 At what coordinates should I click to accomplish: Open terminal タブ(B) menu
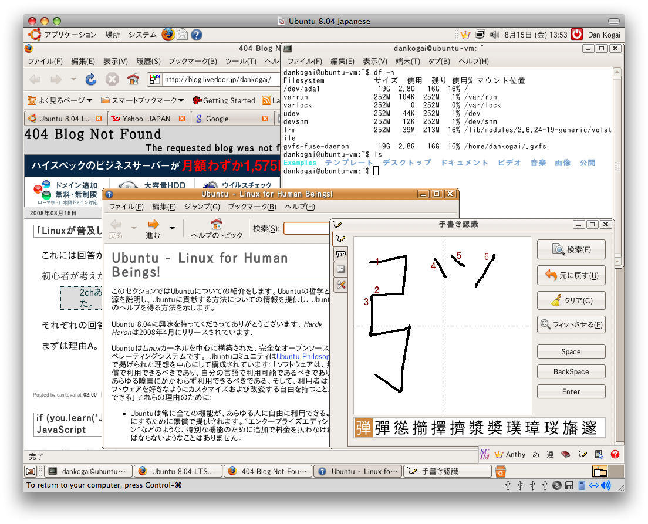[x=438, y=61]
